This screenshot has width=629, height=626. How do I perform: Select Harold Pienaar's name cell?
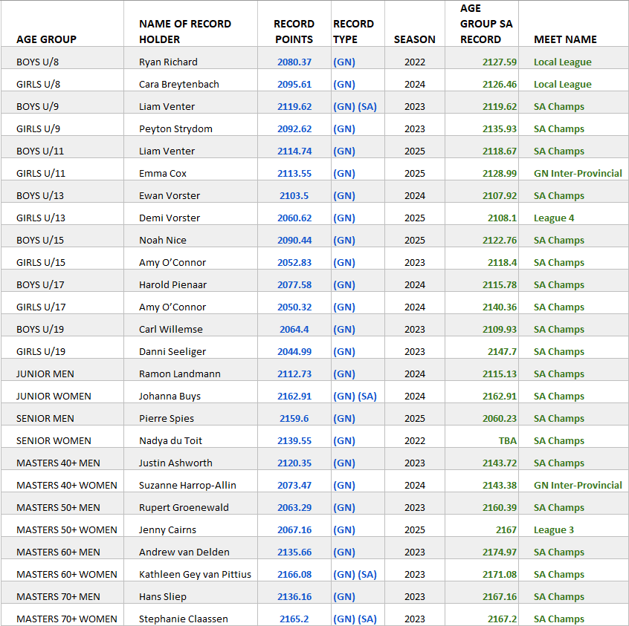[172, 285]
